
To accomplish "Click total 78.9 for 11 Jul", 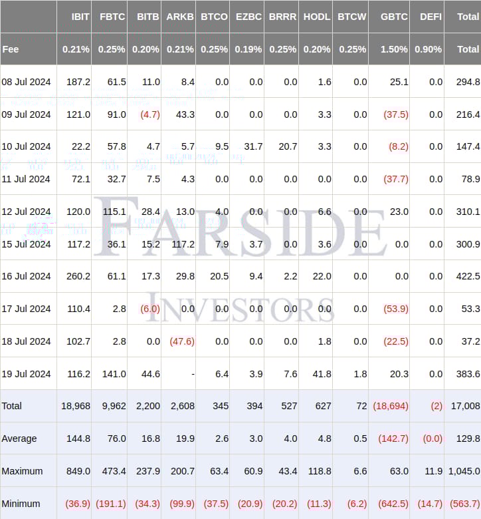I will (471, 179).
